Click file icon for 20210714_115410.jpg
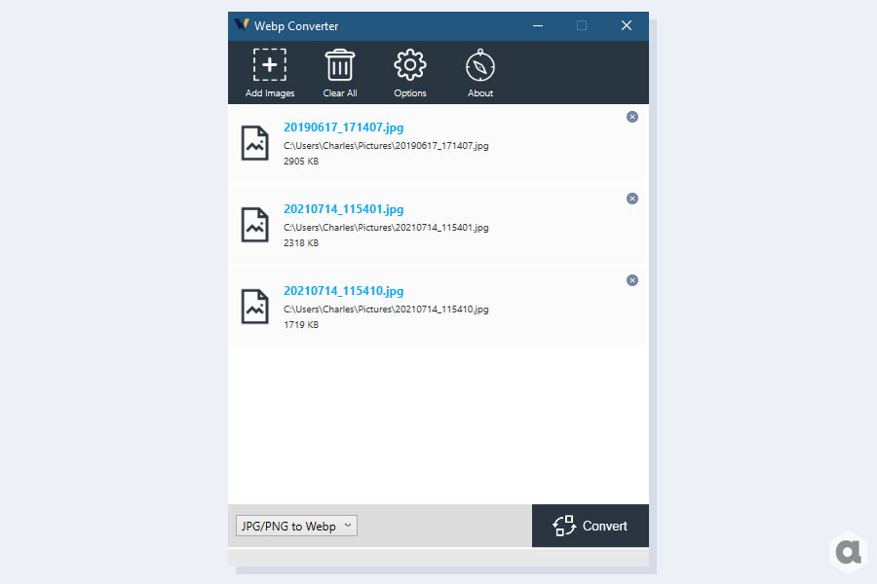 pyautogui.click(x=254, y=307)
